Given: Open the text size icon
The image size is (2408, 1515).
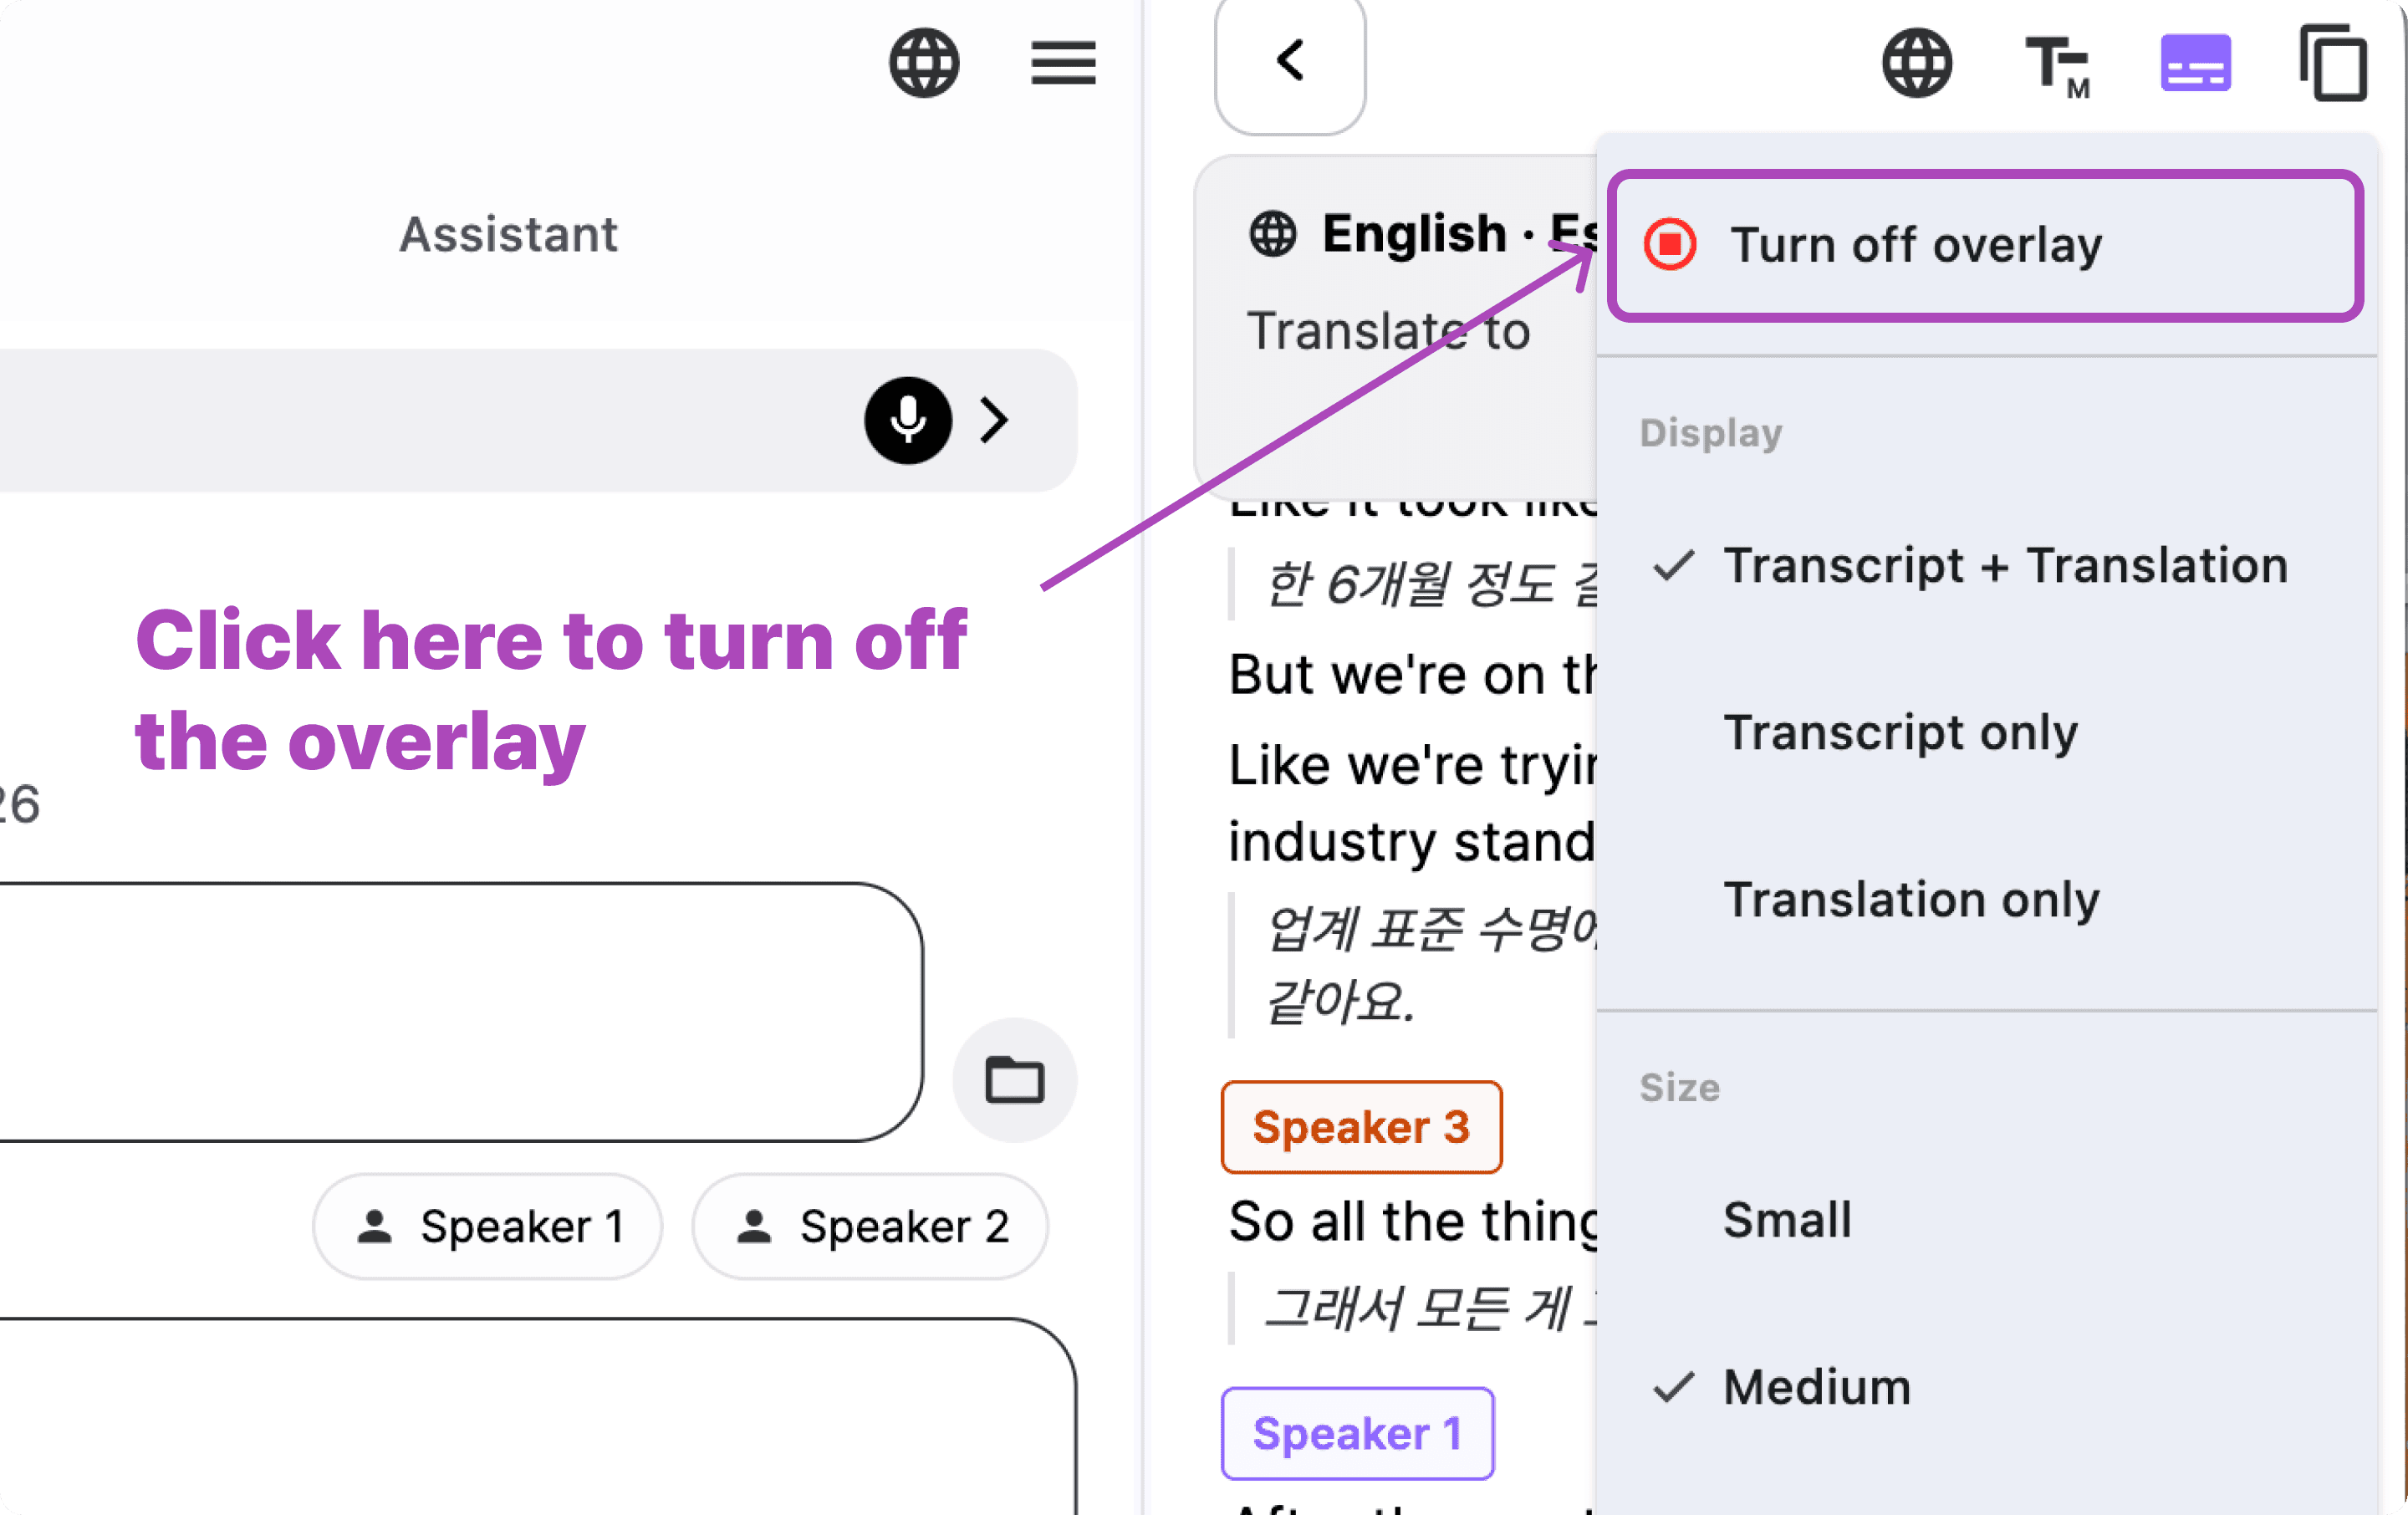Looking at the screenshot, I should tap(2056, 66).
